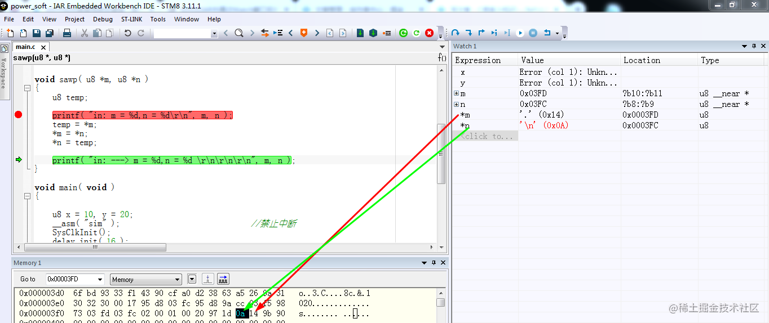The width and height of the screenshot is (769, 323).
Task: Open the Watch 1 panel options dropdown
Action: 744,46
